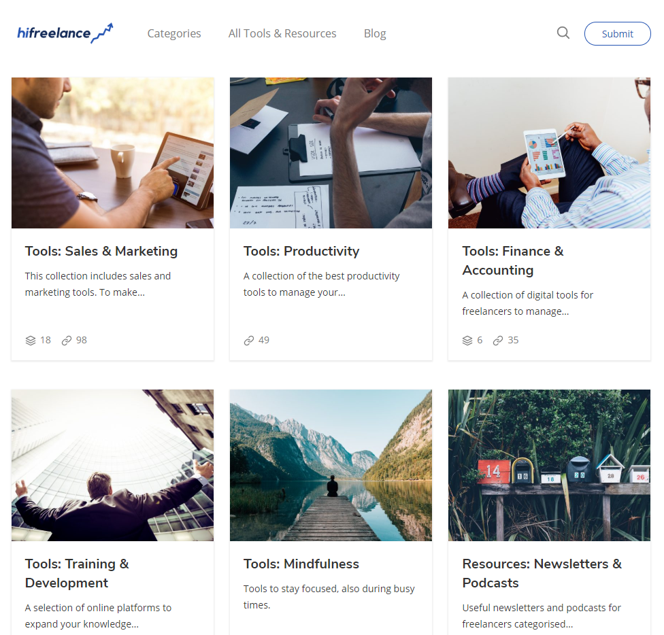Open the All Tools & Resources page
This screenshot has height=635, width=664.
(x=282, y=33)
